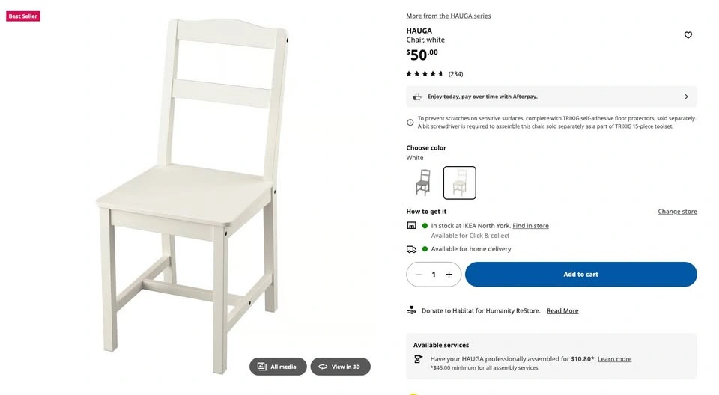Click Change store link
Viewport: 719px width, 395px height.
point(677,212)
